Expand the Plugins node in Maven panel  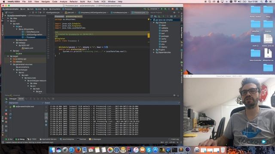pos(154,50)
